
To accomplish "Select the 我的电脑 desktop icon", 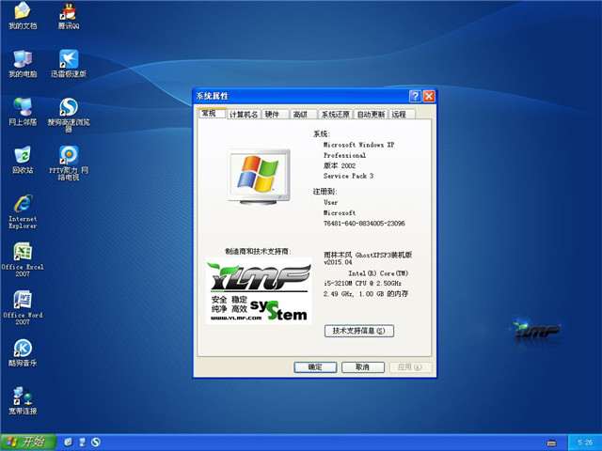I will pyautogui.click(x=23, y=64).
